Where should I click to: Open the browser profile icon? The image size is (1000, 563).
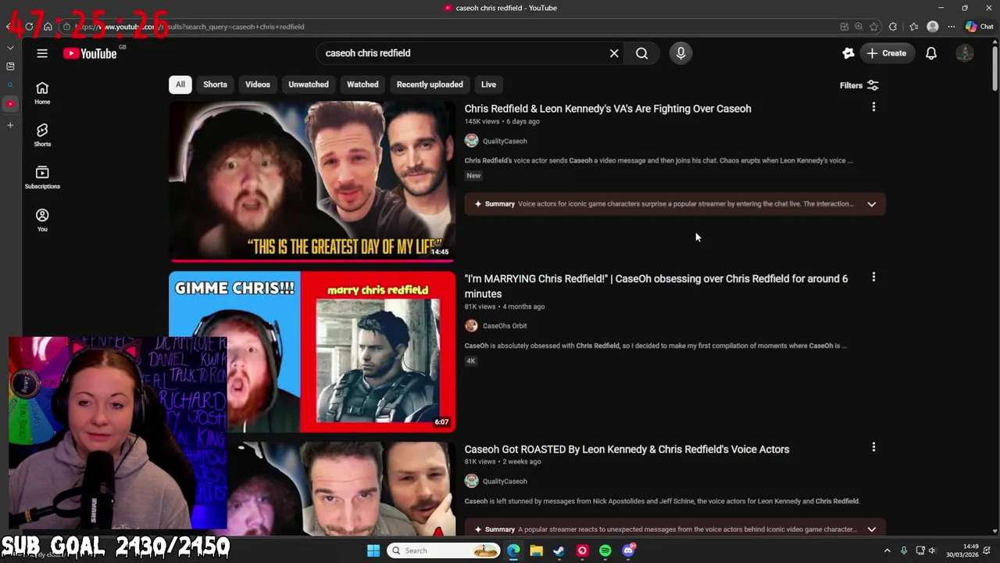932,27
